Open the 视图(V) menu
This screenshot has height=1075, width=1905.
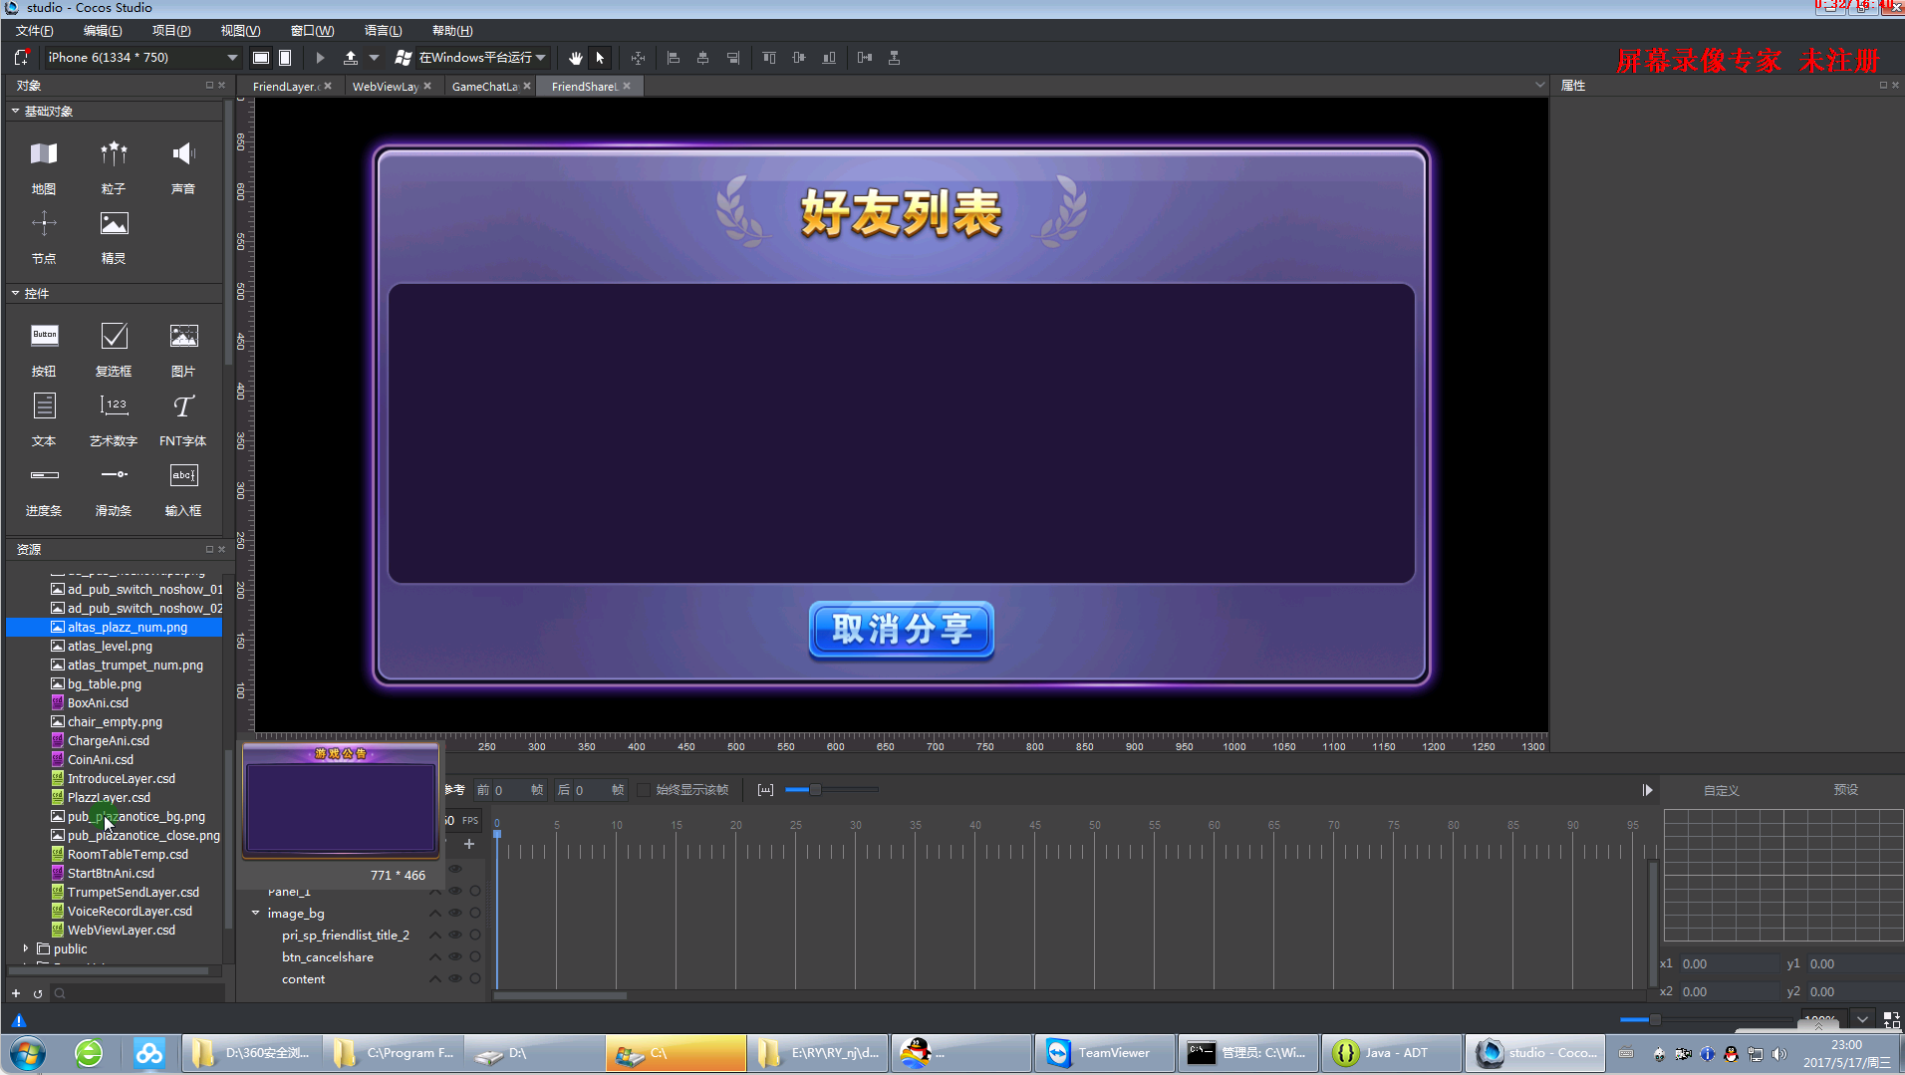click(240, 31)
